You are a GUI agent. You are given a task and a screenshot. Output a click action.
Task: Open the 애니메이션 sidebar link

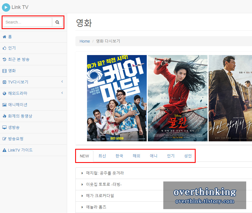coord(18,105)
